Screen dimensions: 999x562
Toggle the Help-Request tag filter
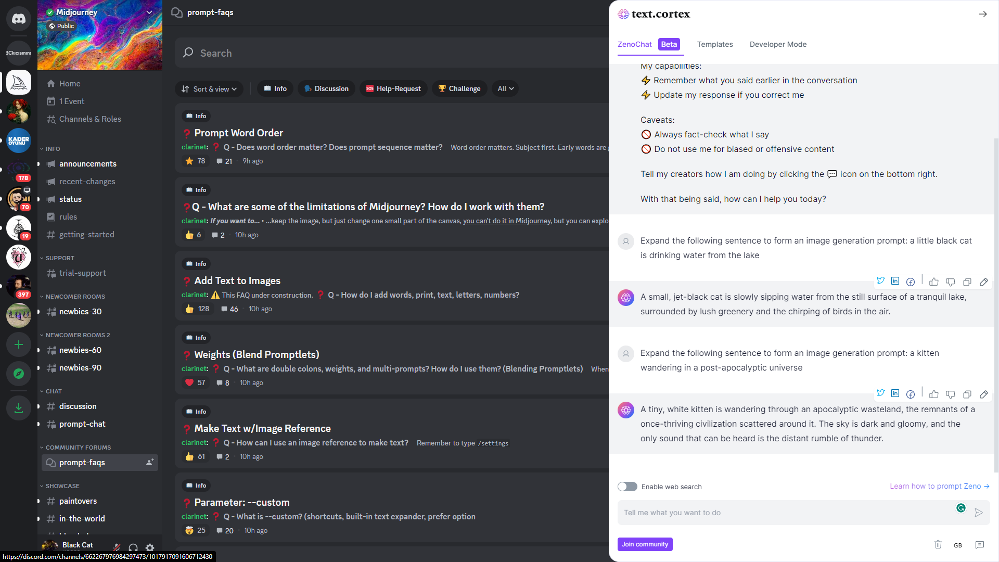pyautogui.click(x=393, y=88)
